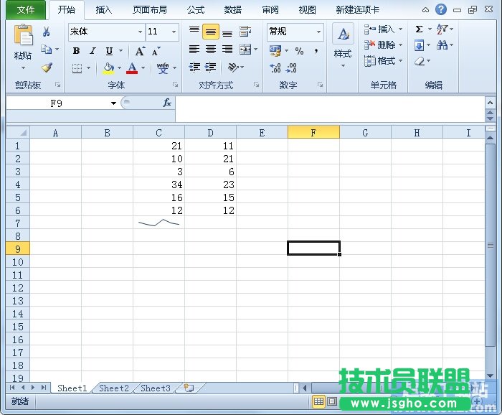Click the percent style icon
Viewport: 502px width, 415px height.
[x=299, y=51]
